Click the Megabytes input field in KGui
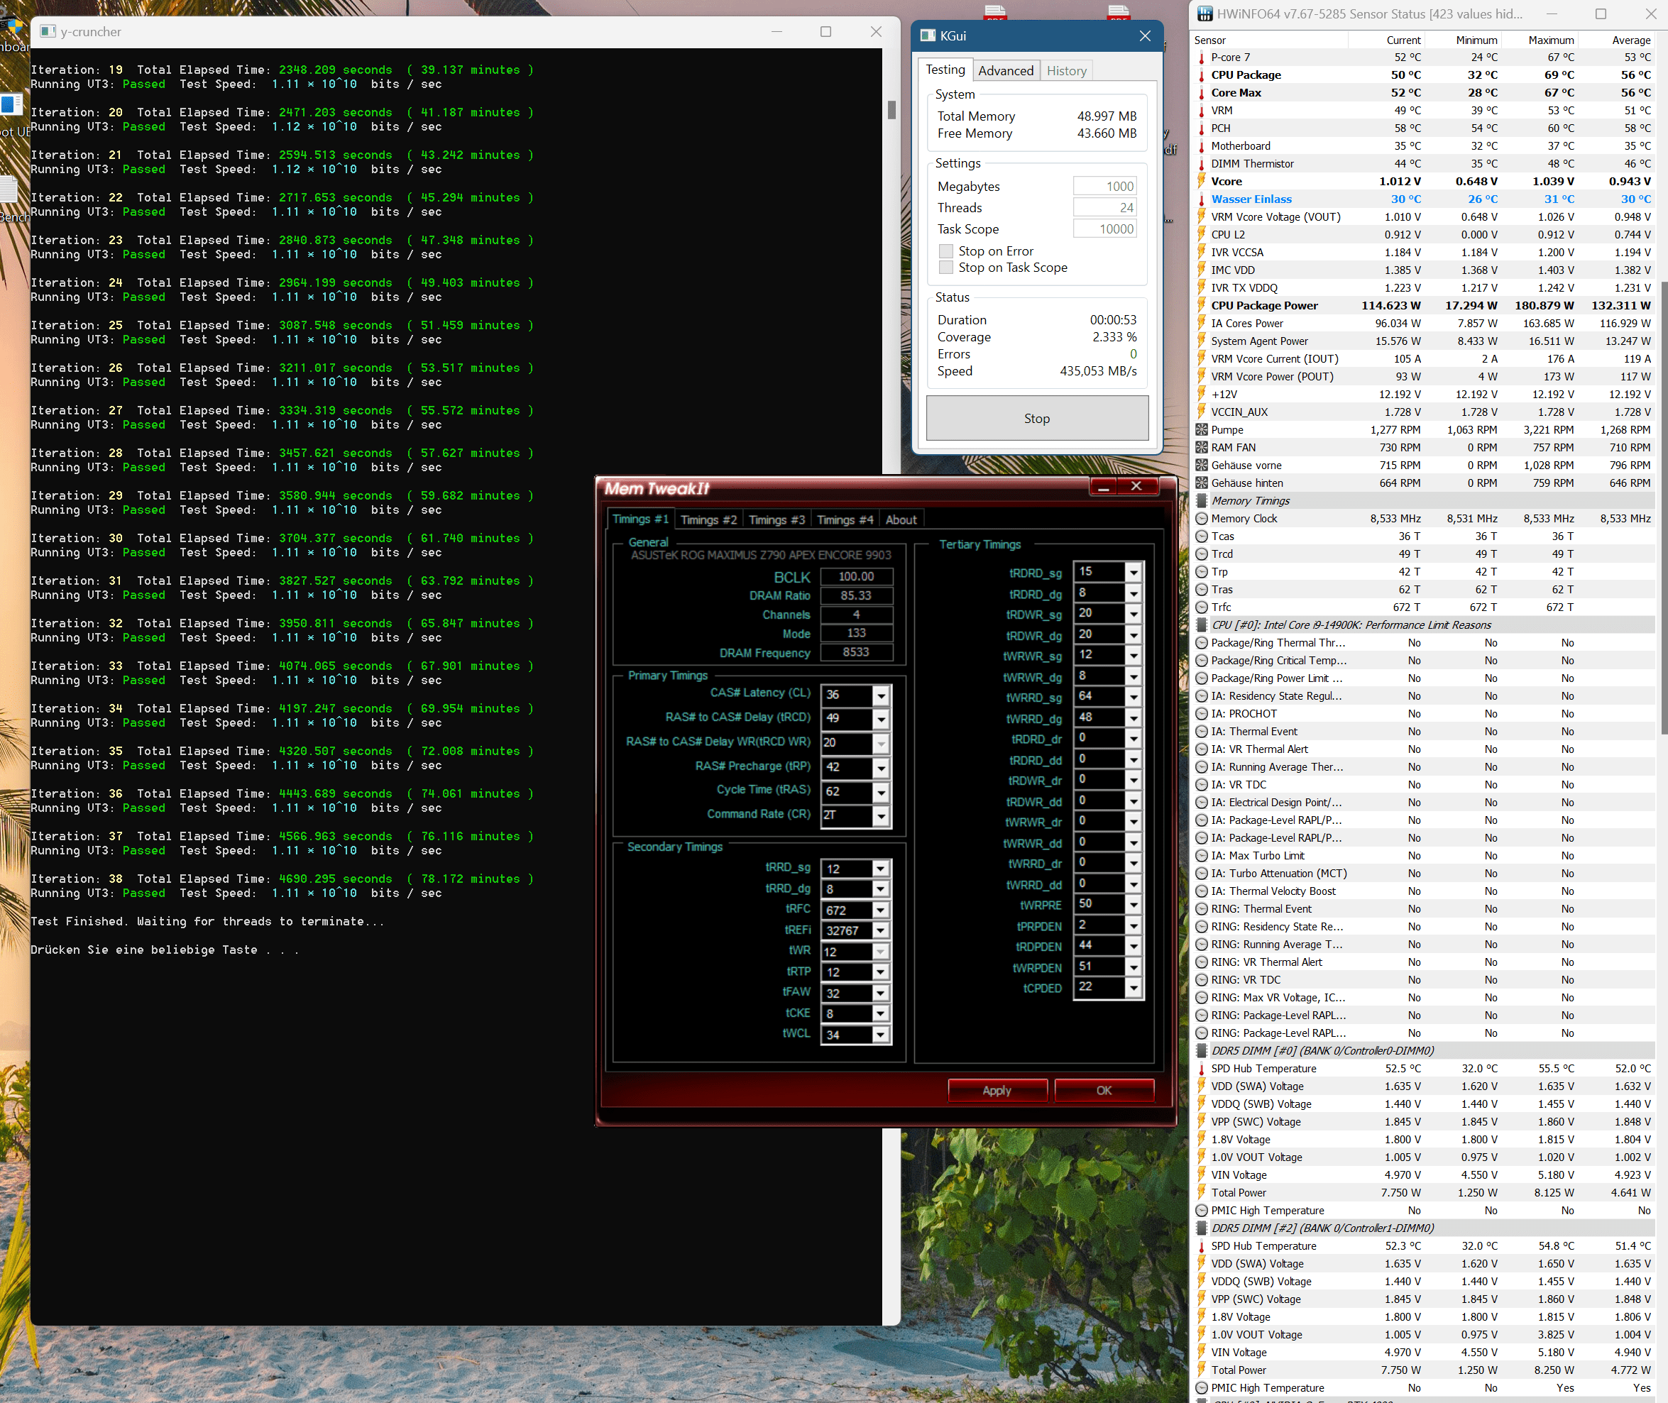The height and width of the screenshot is (1403, 1668). coord(1105,187)
